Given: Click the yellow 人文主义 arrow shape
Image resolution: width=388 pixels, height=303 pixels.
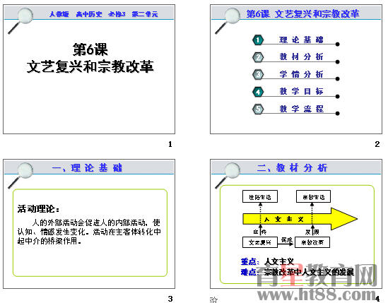Looking at the screenshot, I should pos(300,219).
